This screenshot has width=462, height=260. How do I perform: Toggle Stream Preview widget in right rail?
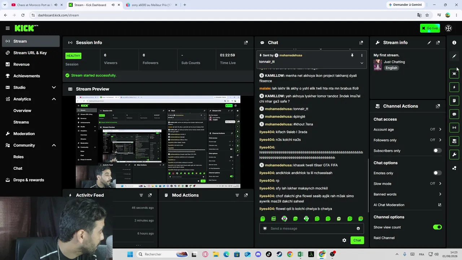tap(454, 74)
